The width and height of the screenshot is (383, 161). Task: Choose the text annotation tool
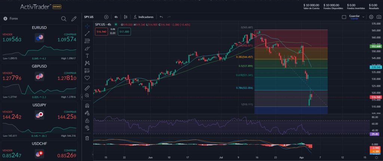[x=87, y=56]
